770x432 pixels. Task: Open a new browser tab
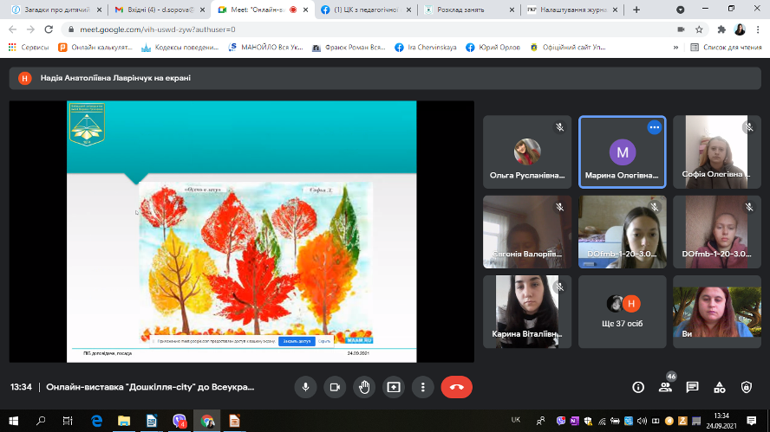click(x=636, y=10)
